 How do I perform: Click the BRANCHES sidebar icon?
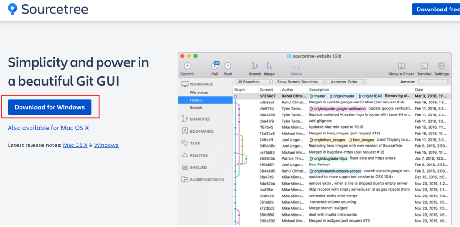[185, 119]
